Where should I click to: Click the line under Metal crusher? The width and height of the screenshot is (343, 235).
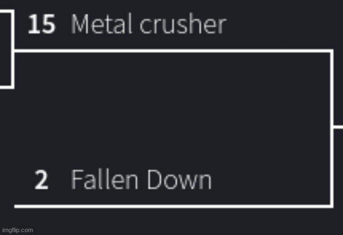coord(171,51)
